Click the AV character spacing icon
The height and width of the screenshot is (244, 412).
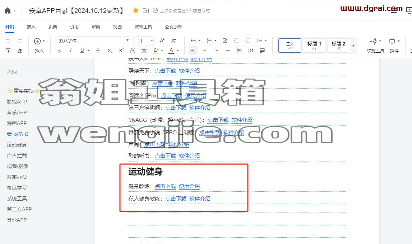click(x=133, y=51)
